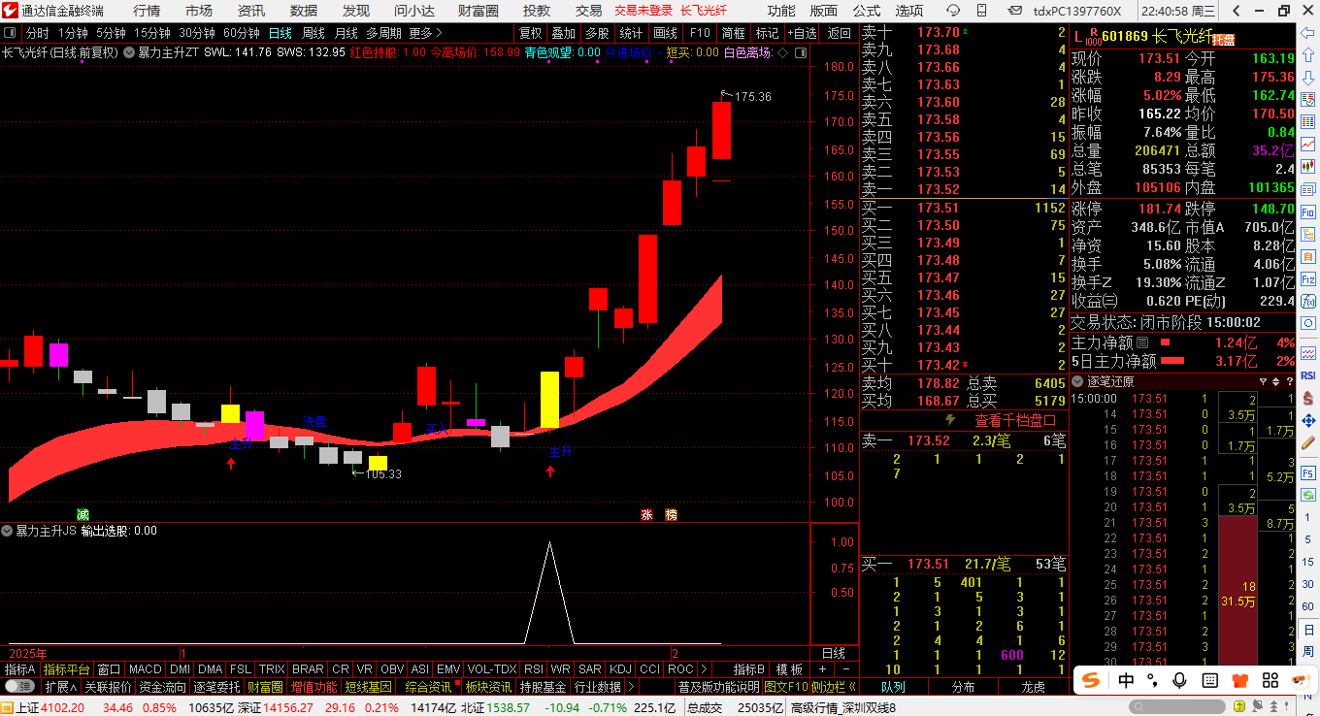
Task: Switch chart to 分时 period
Action: coord(36,33)
